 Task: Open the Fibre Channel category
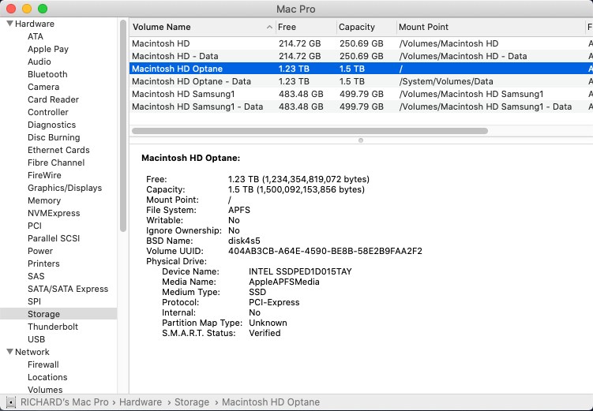[x=56, y=163]
